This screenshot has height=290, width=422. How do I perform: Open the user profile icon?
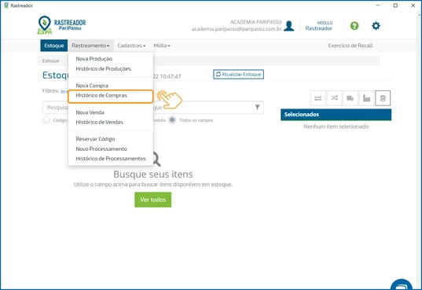288,26
